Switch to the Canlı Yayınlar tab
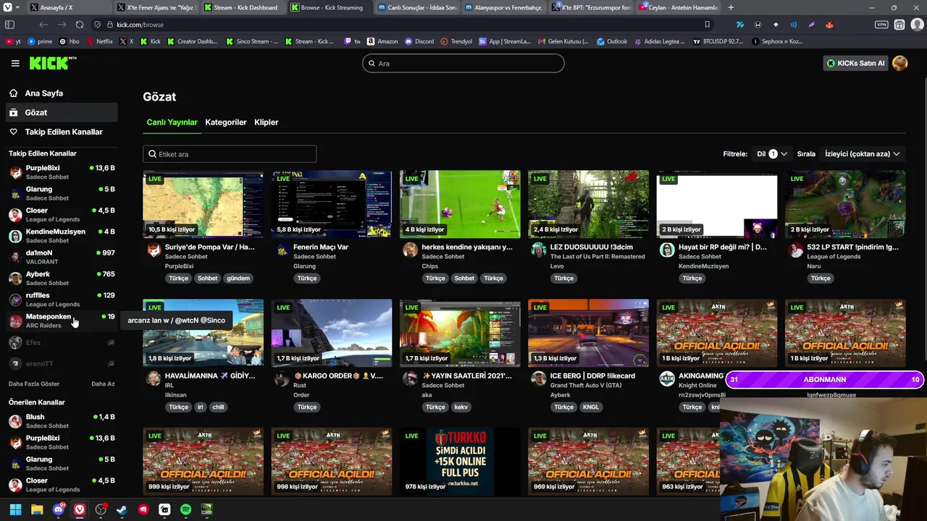927x521 pixels. (x=172, y=122)
